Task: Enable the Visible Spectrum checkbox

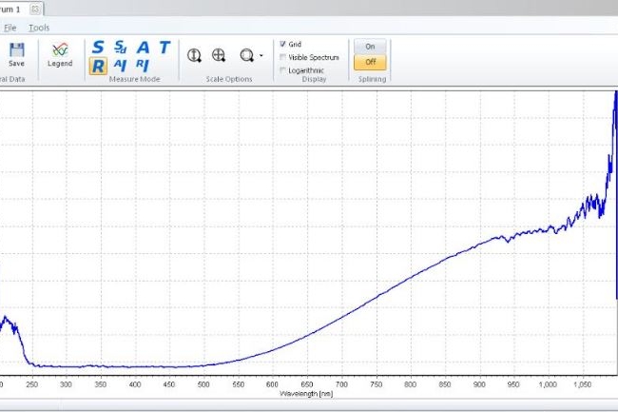Action: (282, 57)
